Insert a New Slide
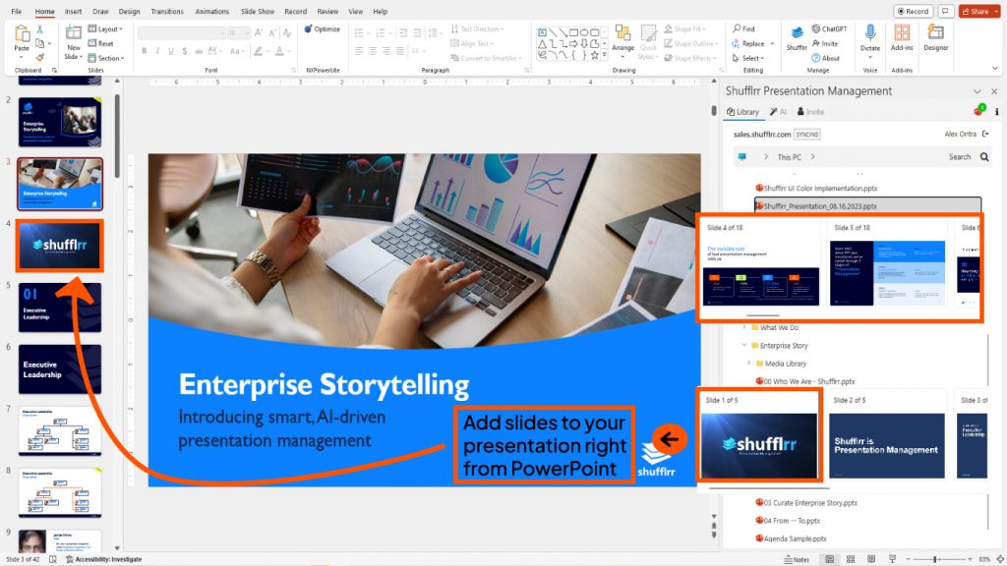 [73, 42]
